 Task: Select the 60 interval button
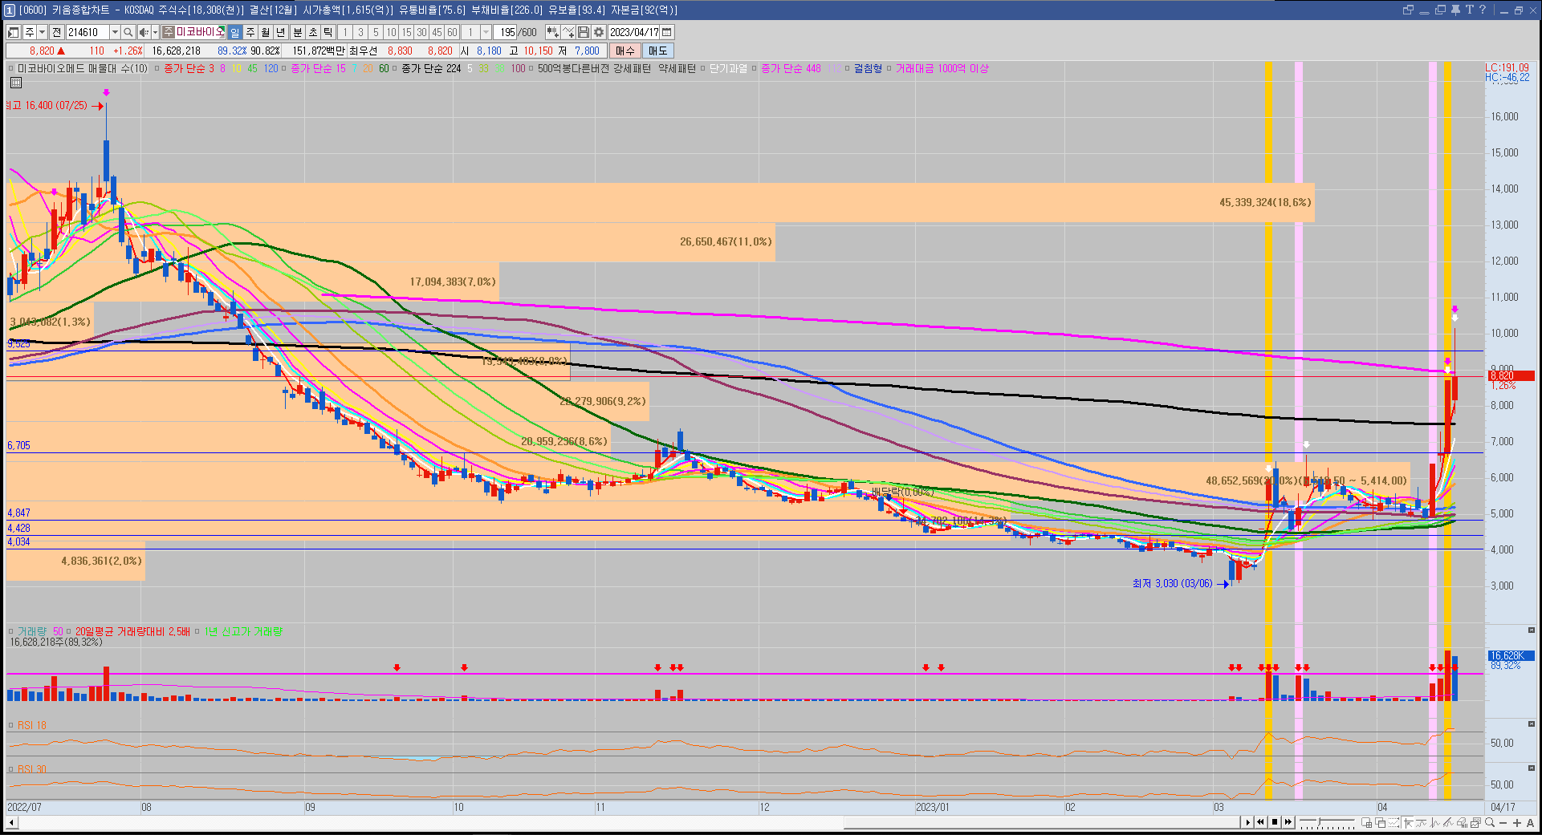(x=452, y=32)
